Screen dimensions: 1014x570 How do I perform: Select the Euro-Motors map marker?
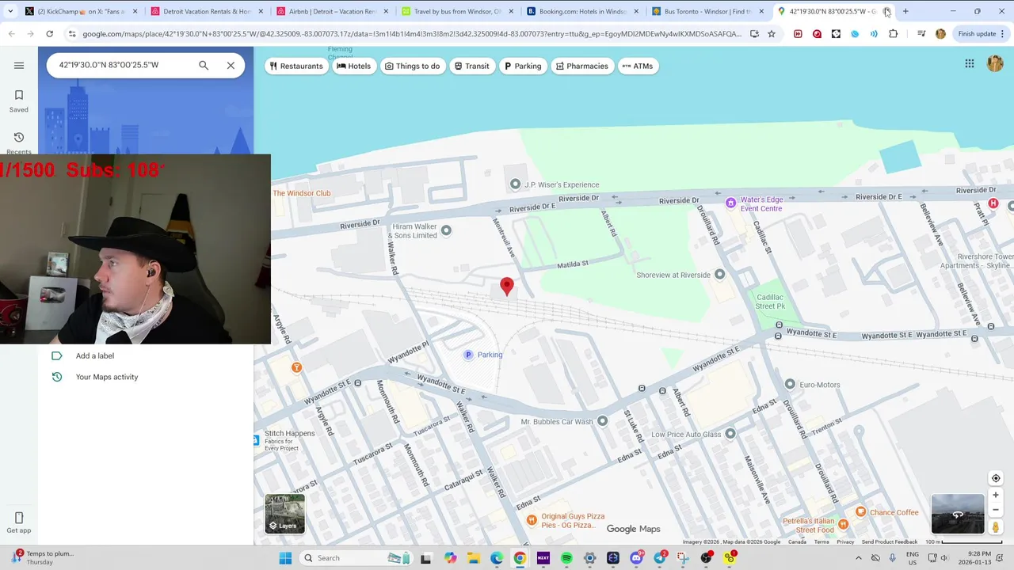(790, 384)
